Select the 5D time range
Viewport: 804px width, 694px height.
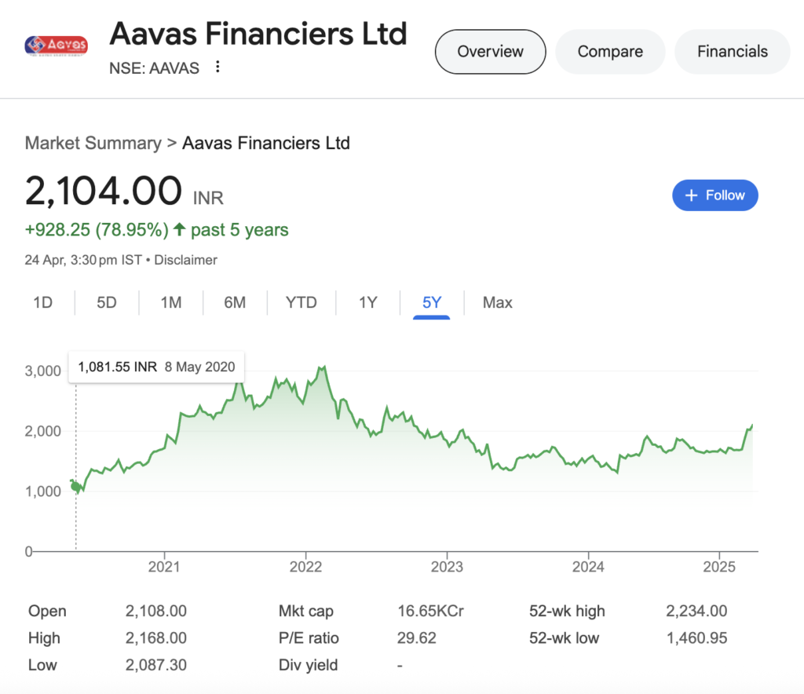pos(107,302)
